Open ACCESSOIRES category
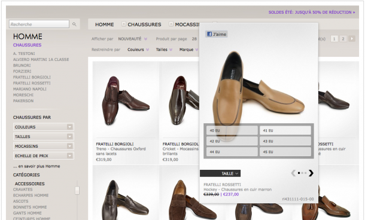 [29, 184]
